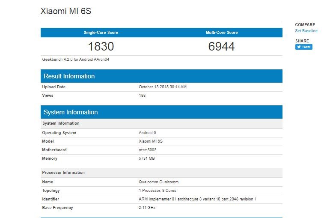Click the Multi-Core Score header
Image resolution: width=333 pixels, height=218 pixels.
[222, 33]
